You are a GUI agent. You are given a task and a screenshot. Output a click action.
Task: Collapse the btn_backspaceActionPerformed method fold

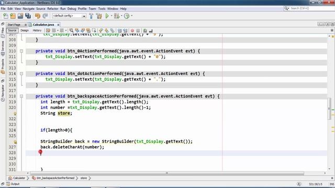point(21,96)
